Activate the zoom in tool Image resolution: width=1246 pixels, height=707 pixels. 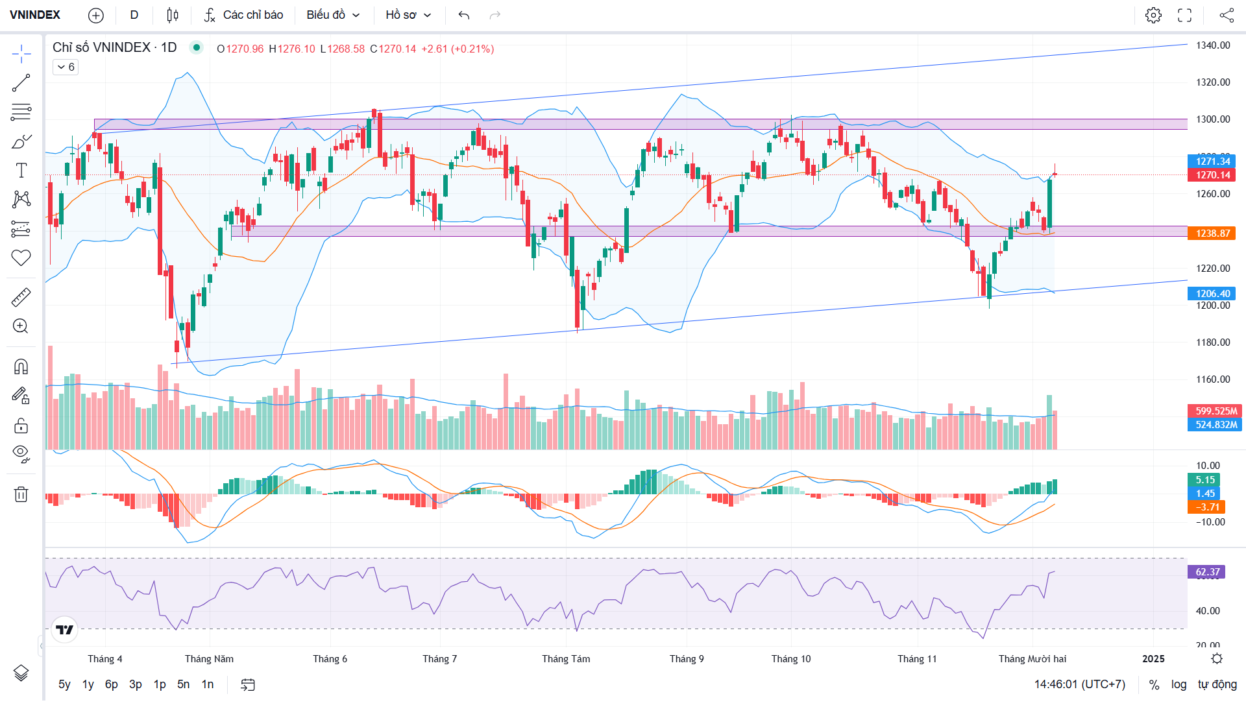point(21,326)
